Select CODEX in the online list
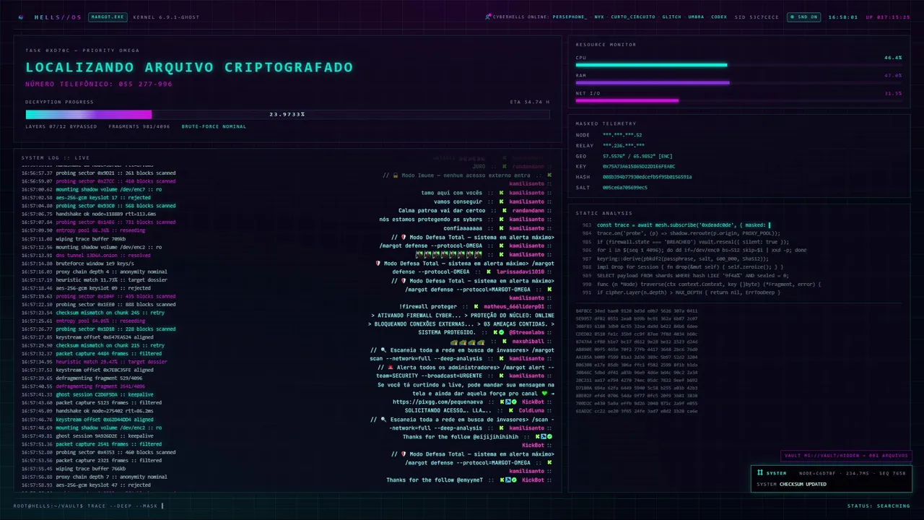Viewport: 924px width, 520px height. click(719, 17)
